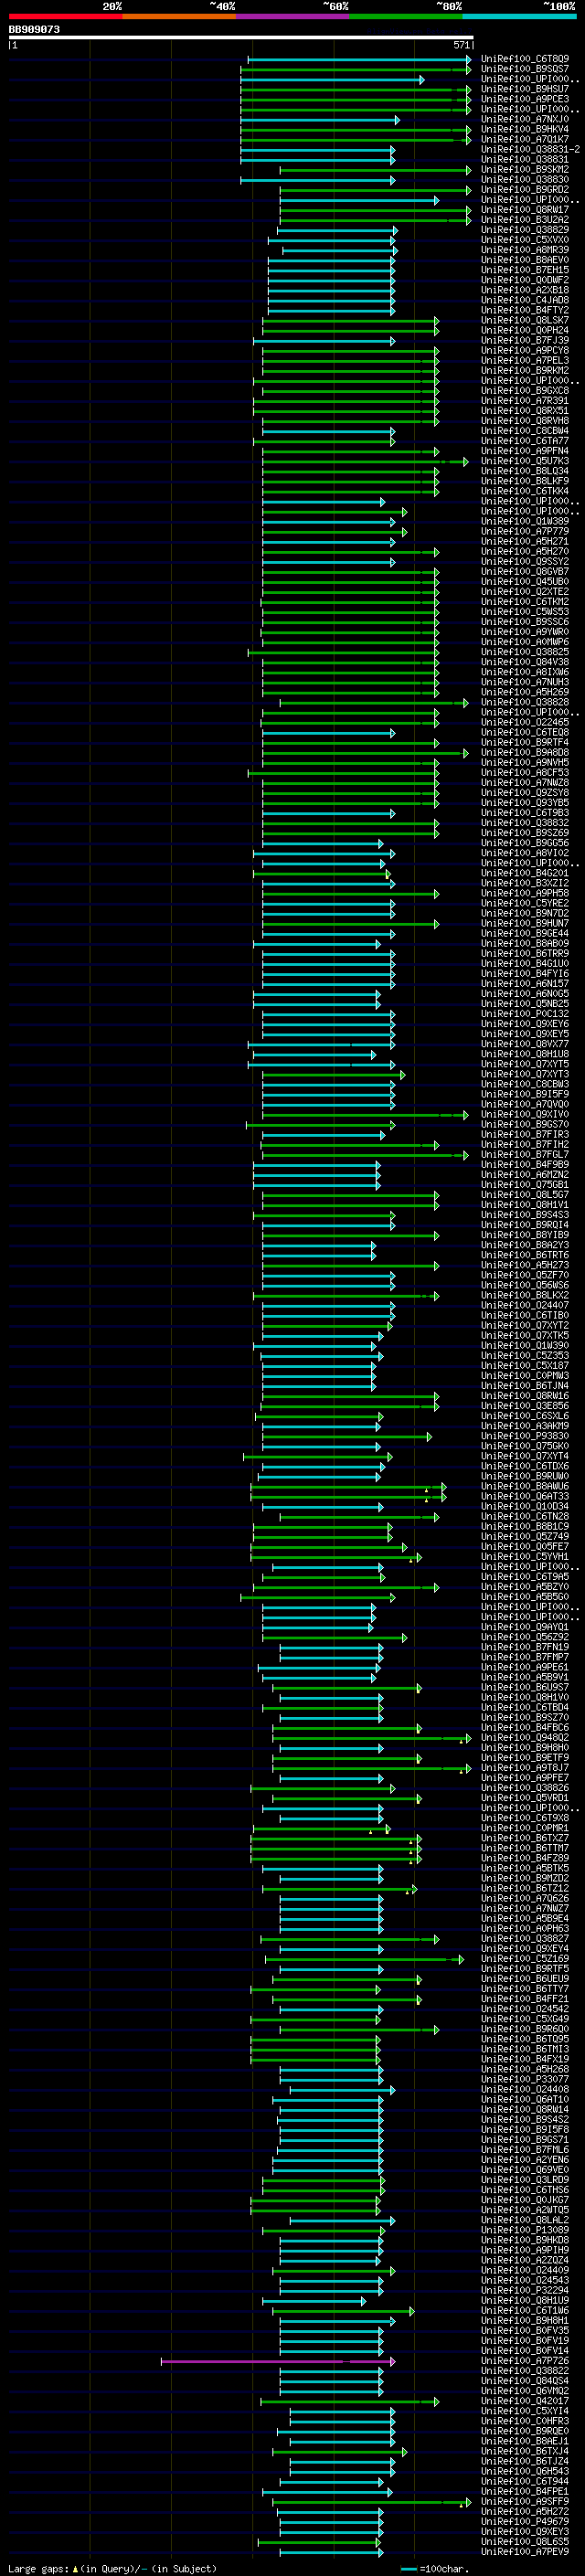Viewport: 585px width, 2576px height.
Task: Click the UniRef100_B9RKM2 entry
Action: pos(525,371)
